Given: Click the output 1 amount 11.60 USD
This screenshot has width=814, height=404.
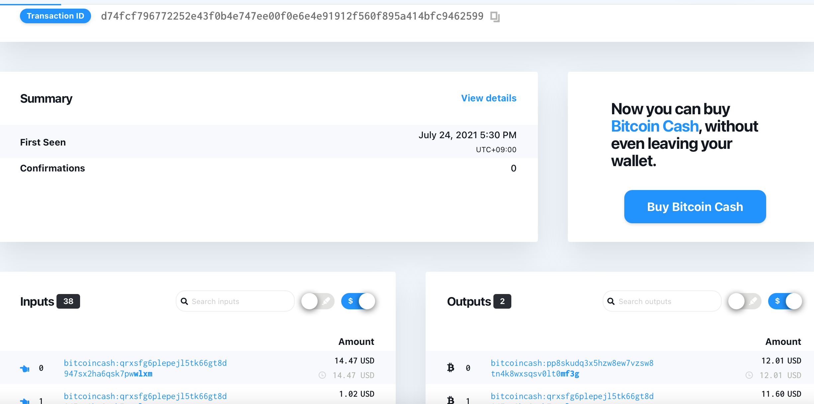Looking at the screenshot, I should point(781,394).
